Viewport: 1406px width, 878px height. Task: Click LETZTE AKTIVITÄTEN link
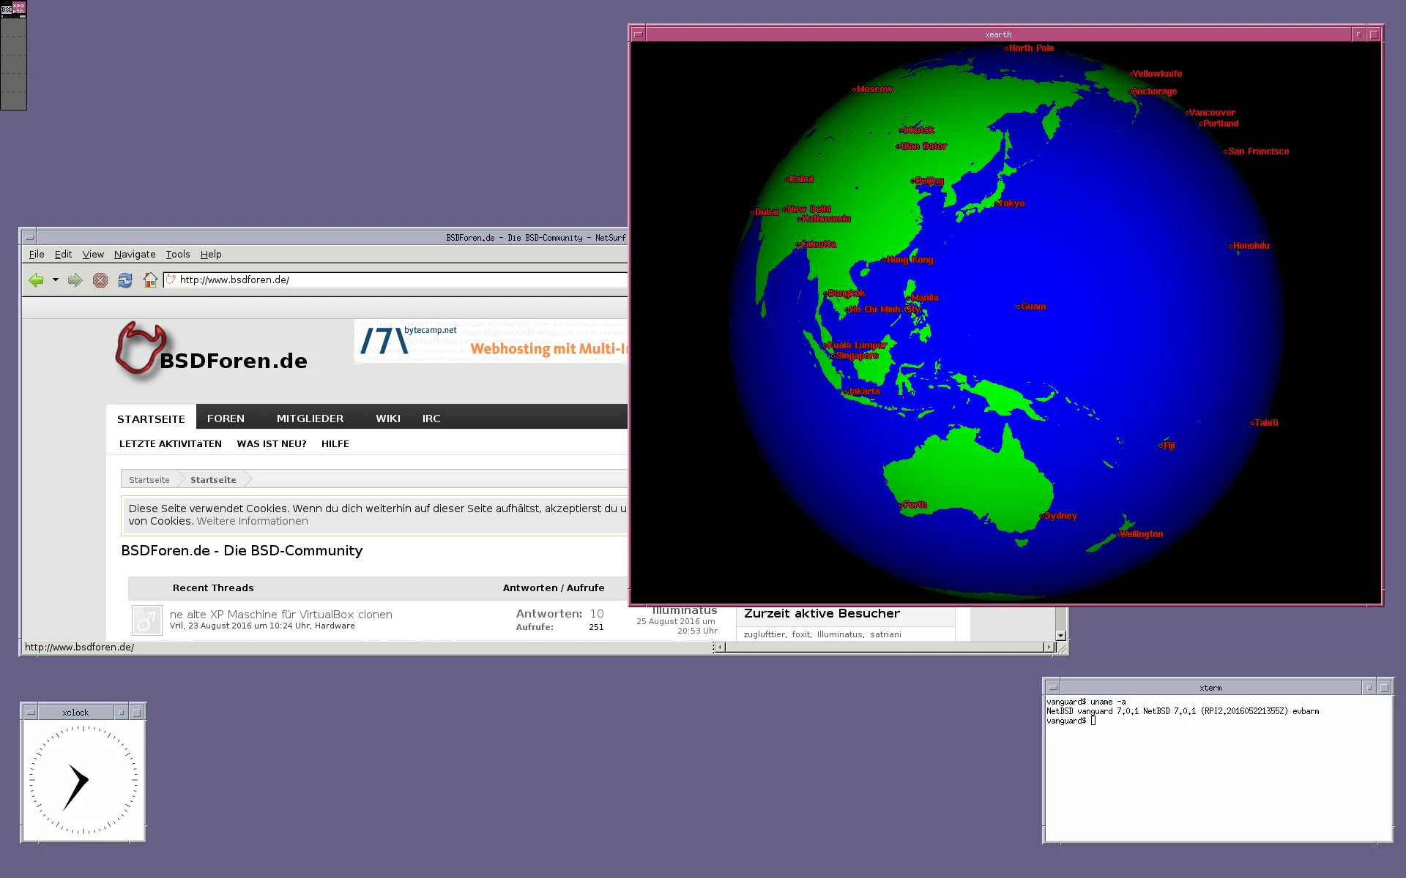point(171,443)
